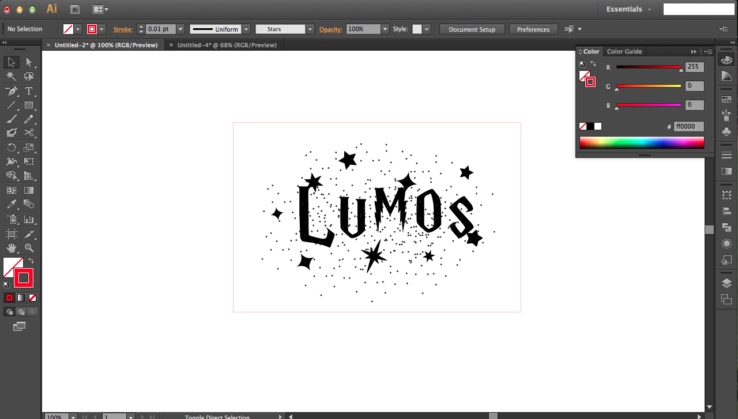Open the Color panel flyout menu

(708, 51)
